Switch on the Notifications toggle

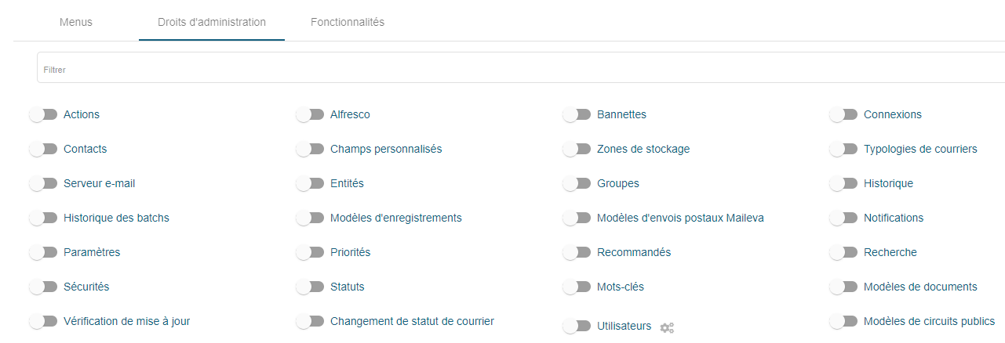tap(844, 218)
